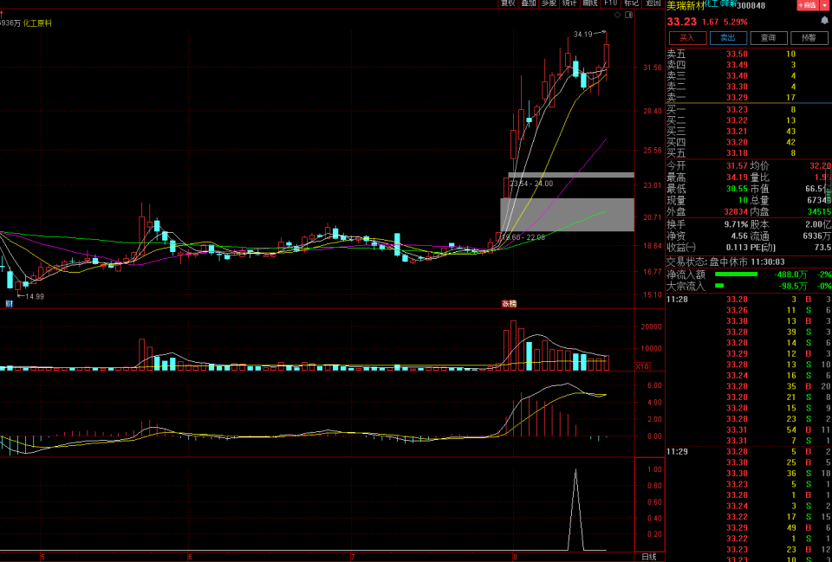
Task: Open the 统计 statistics toolbar item
Action: (x=569, y=3)
